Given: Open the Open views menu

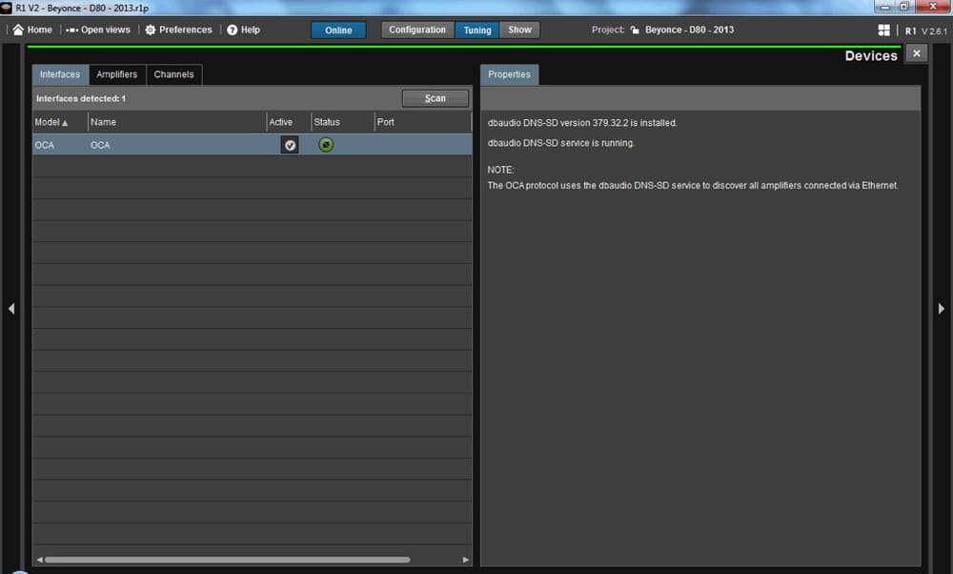Looking at the screenshot, I should pos(72,30).
